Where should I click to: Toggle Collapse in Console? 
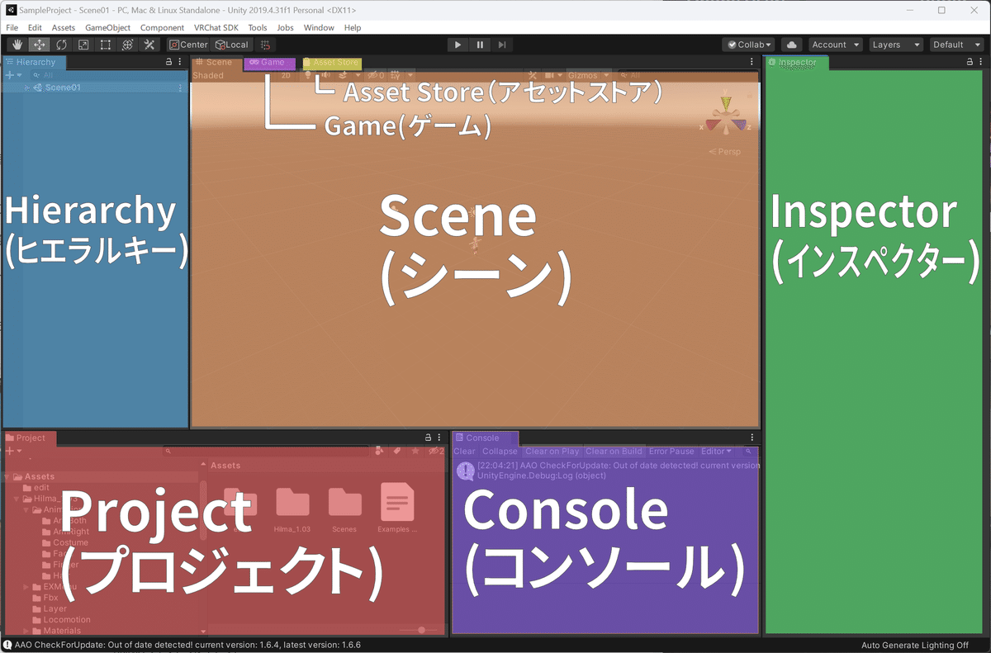tap(500, 451)
